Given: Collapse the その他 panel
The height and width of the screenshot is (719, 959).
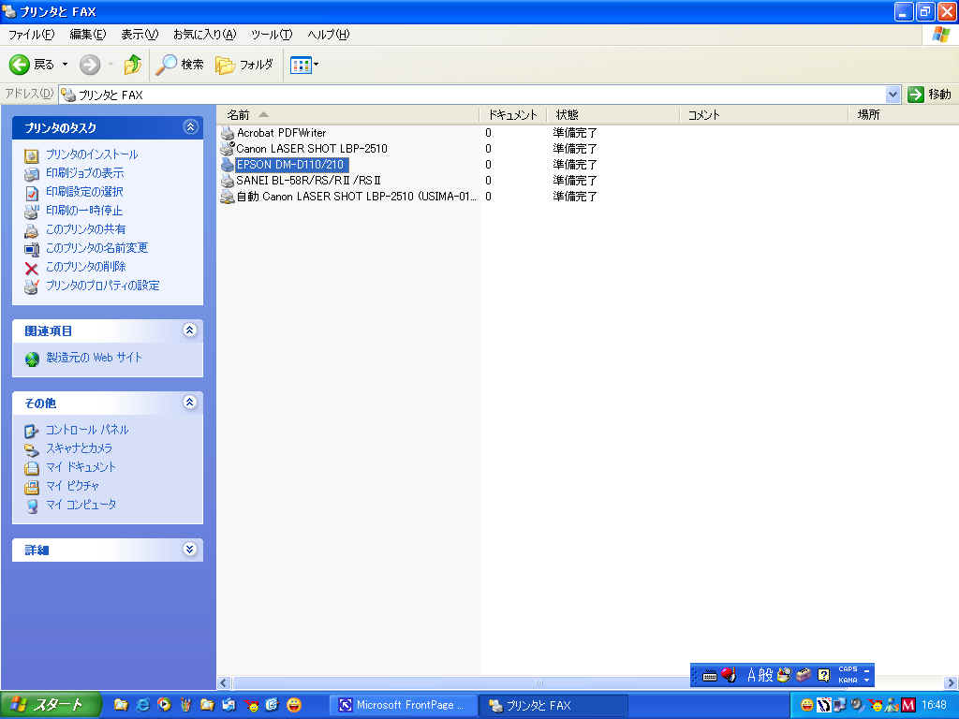Looking at the screenshot, I should click(190, 403).
